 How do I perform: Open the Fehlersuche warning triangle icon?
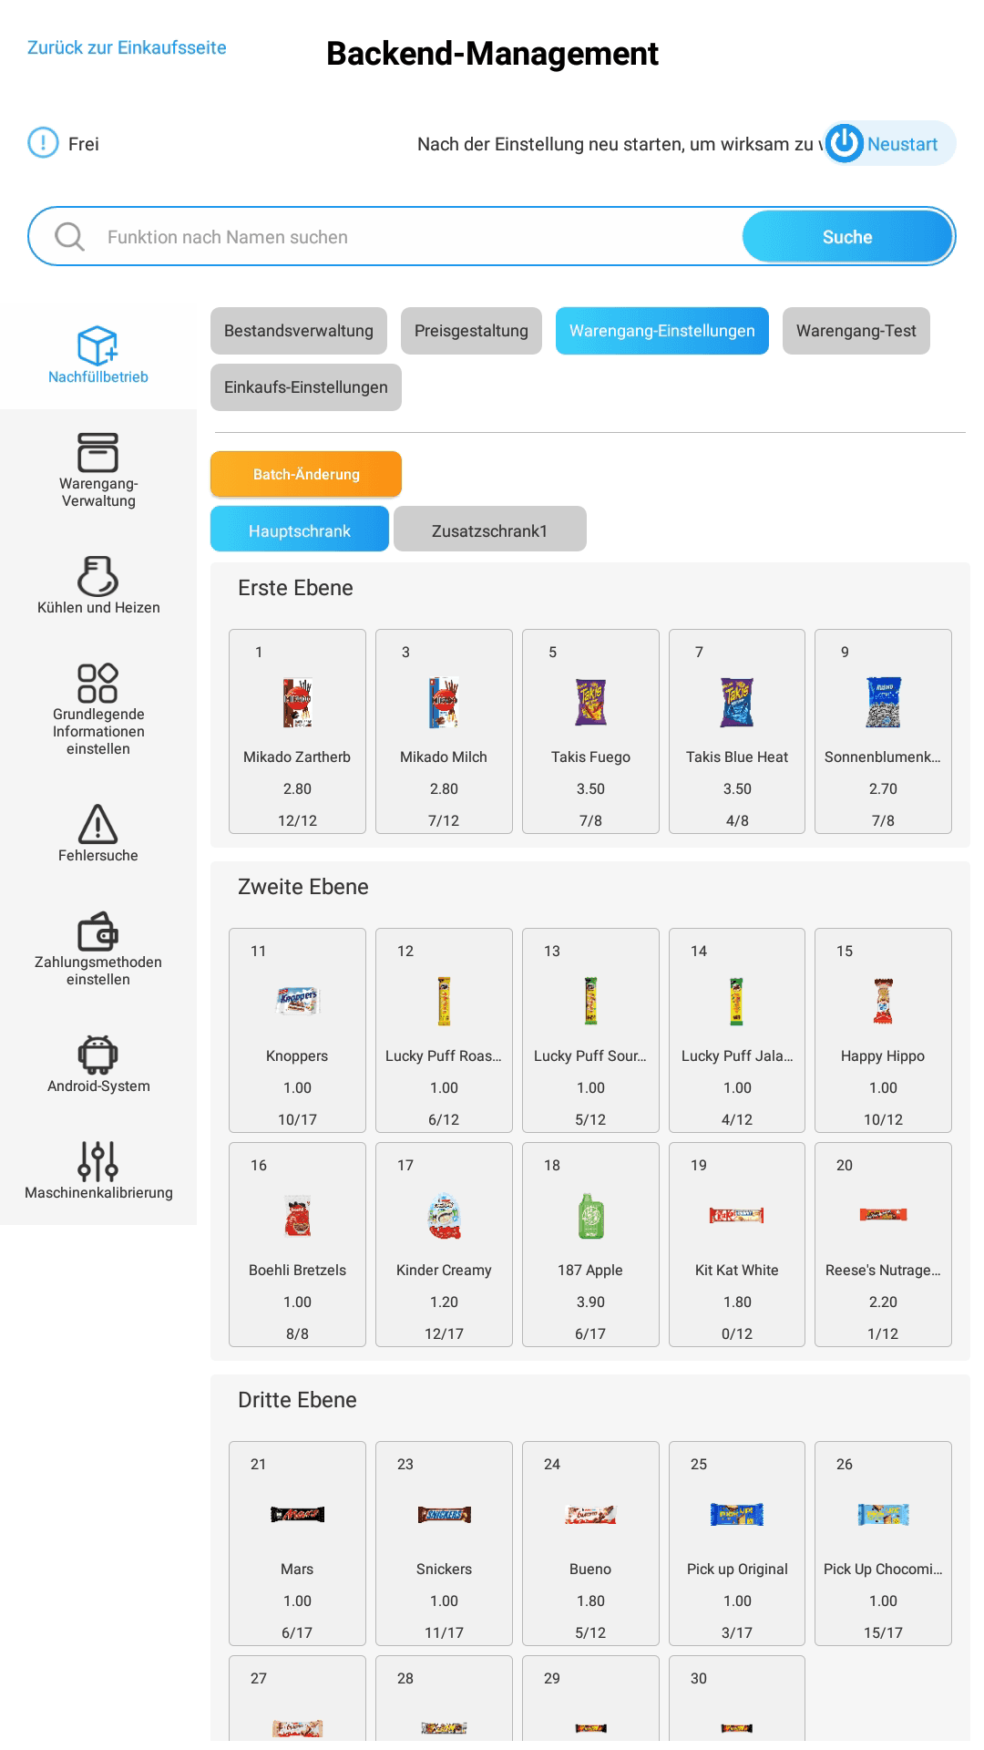point(97,824)
